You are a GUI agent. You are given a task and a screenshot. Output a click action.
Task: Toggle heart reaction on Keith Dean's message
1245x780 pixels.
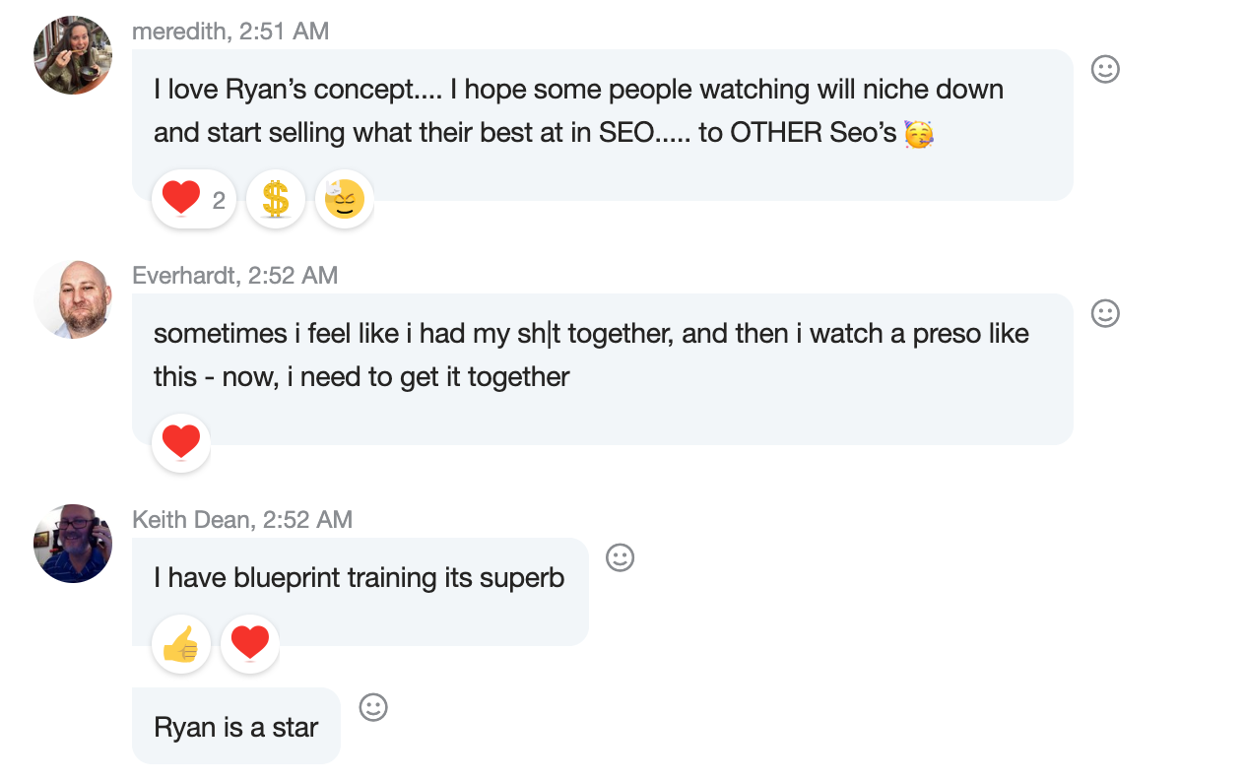[x=250, y=644]
